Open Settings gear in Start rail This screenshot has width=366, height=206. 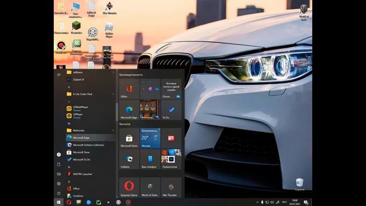point(59,184)
